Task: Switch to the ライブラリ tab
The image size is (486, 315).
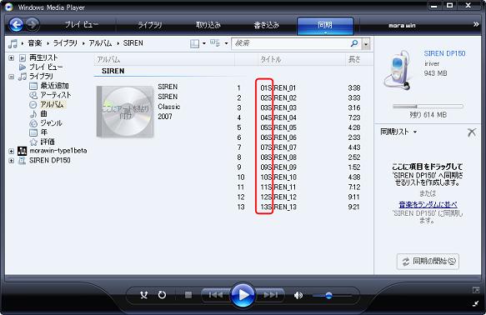Action: (x=150, y=25)
